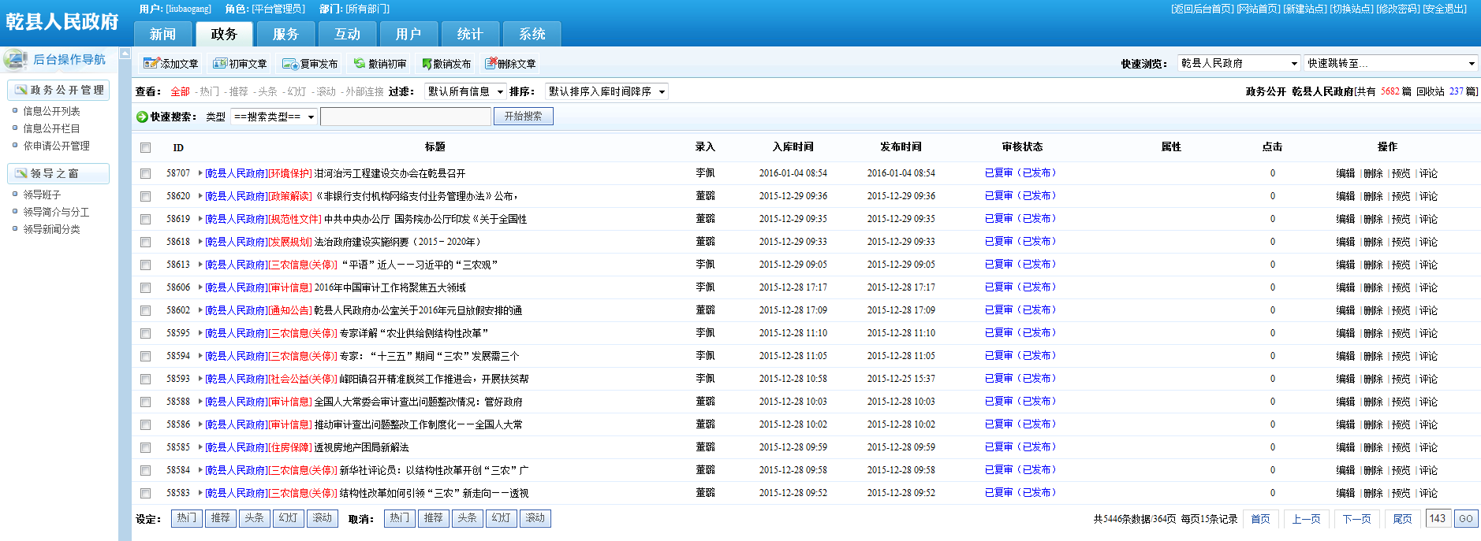Open 信息公开栏目 in the sidebar
Screen dimensions: 1481x541
point(51,128)
